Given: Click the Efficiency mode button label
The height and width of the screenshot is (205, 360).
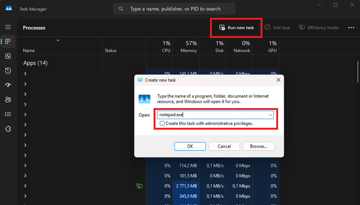Looking at the screenshot, I should (x=323, y=28).
